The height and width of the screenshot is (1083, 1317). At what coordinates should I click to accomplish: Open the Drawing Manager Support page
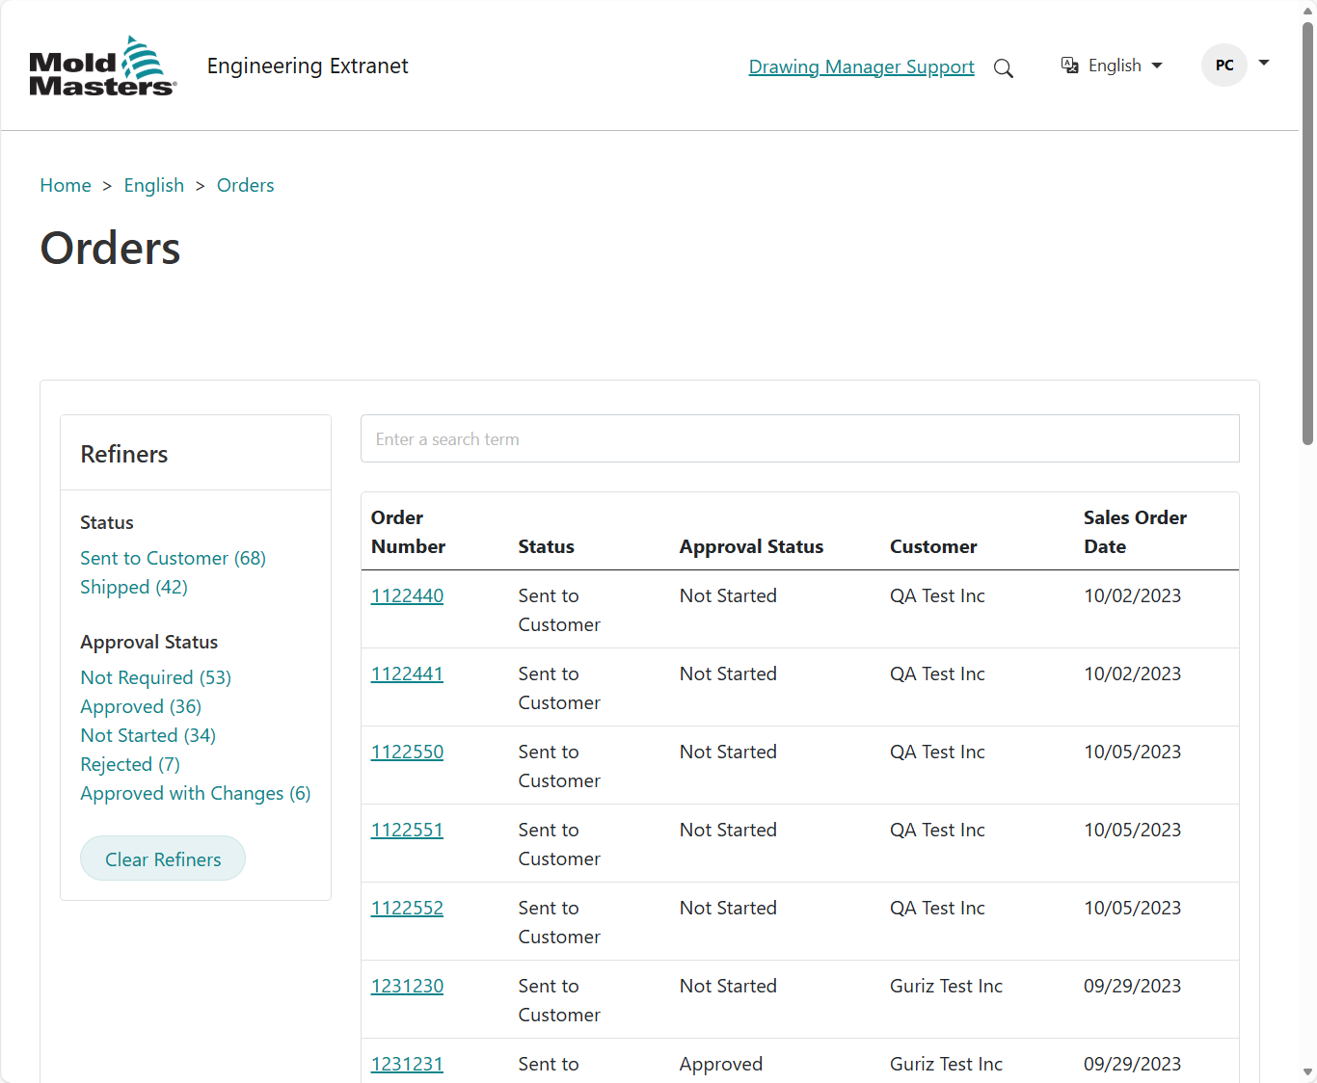pyautogui.click(x=861, y=66)
